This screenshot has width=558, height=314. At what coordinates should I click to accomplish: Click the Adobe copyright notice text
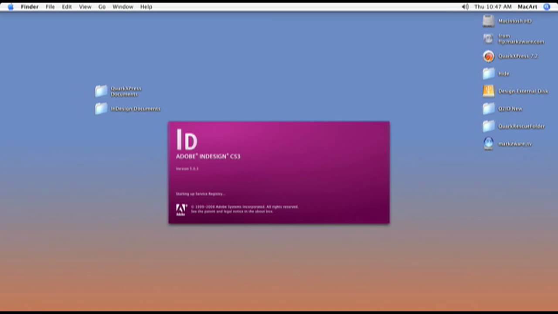click(245, 209)
